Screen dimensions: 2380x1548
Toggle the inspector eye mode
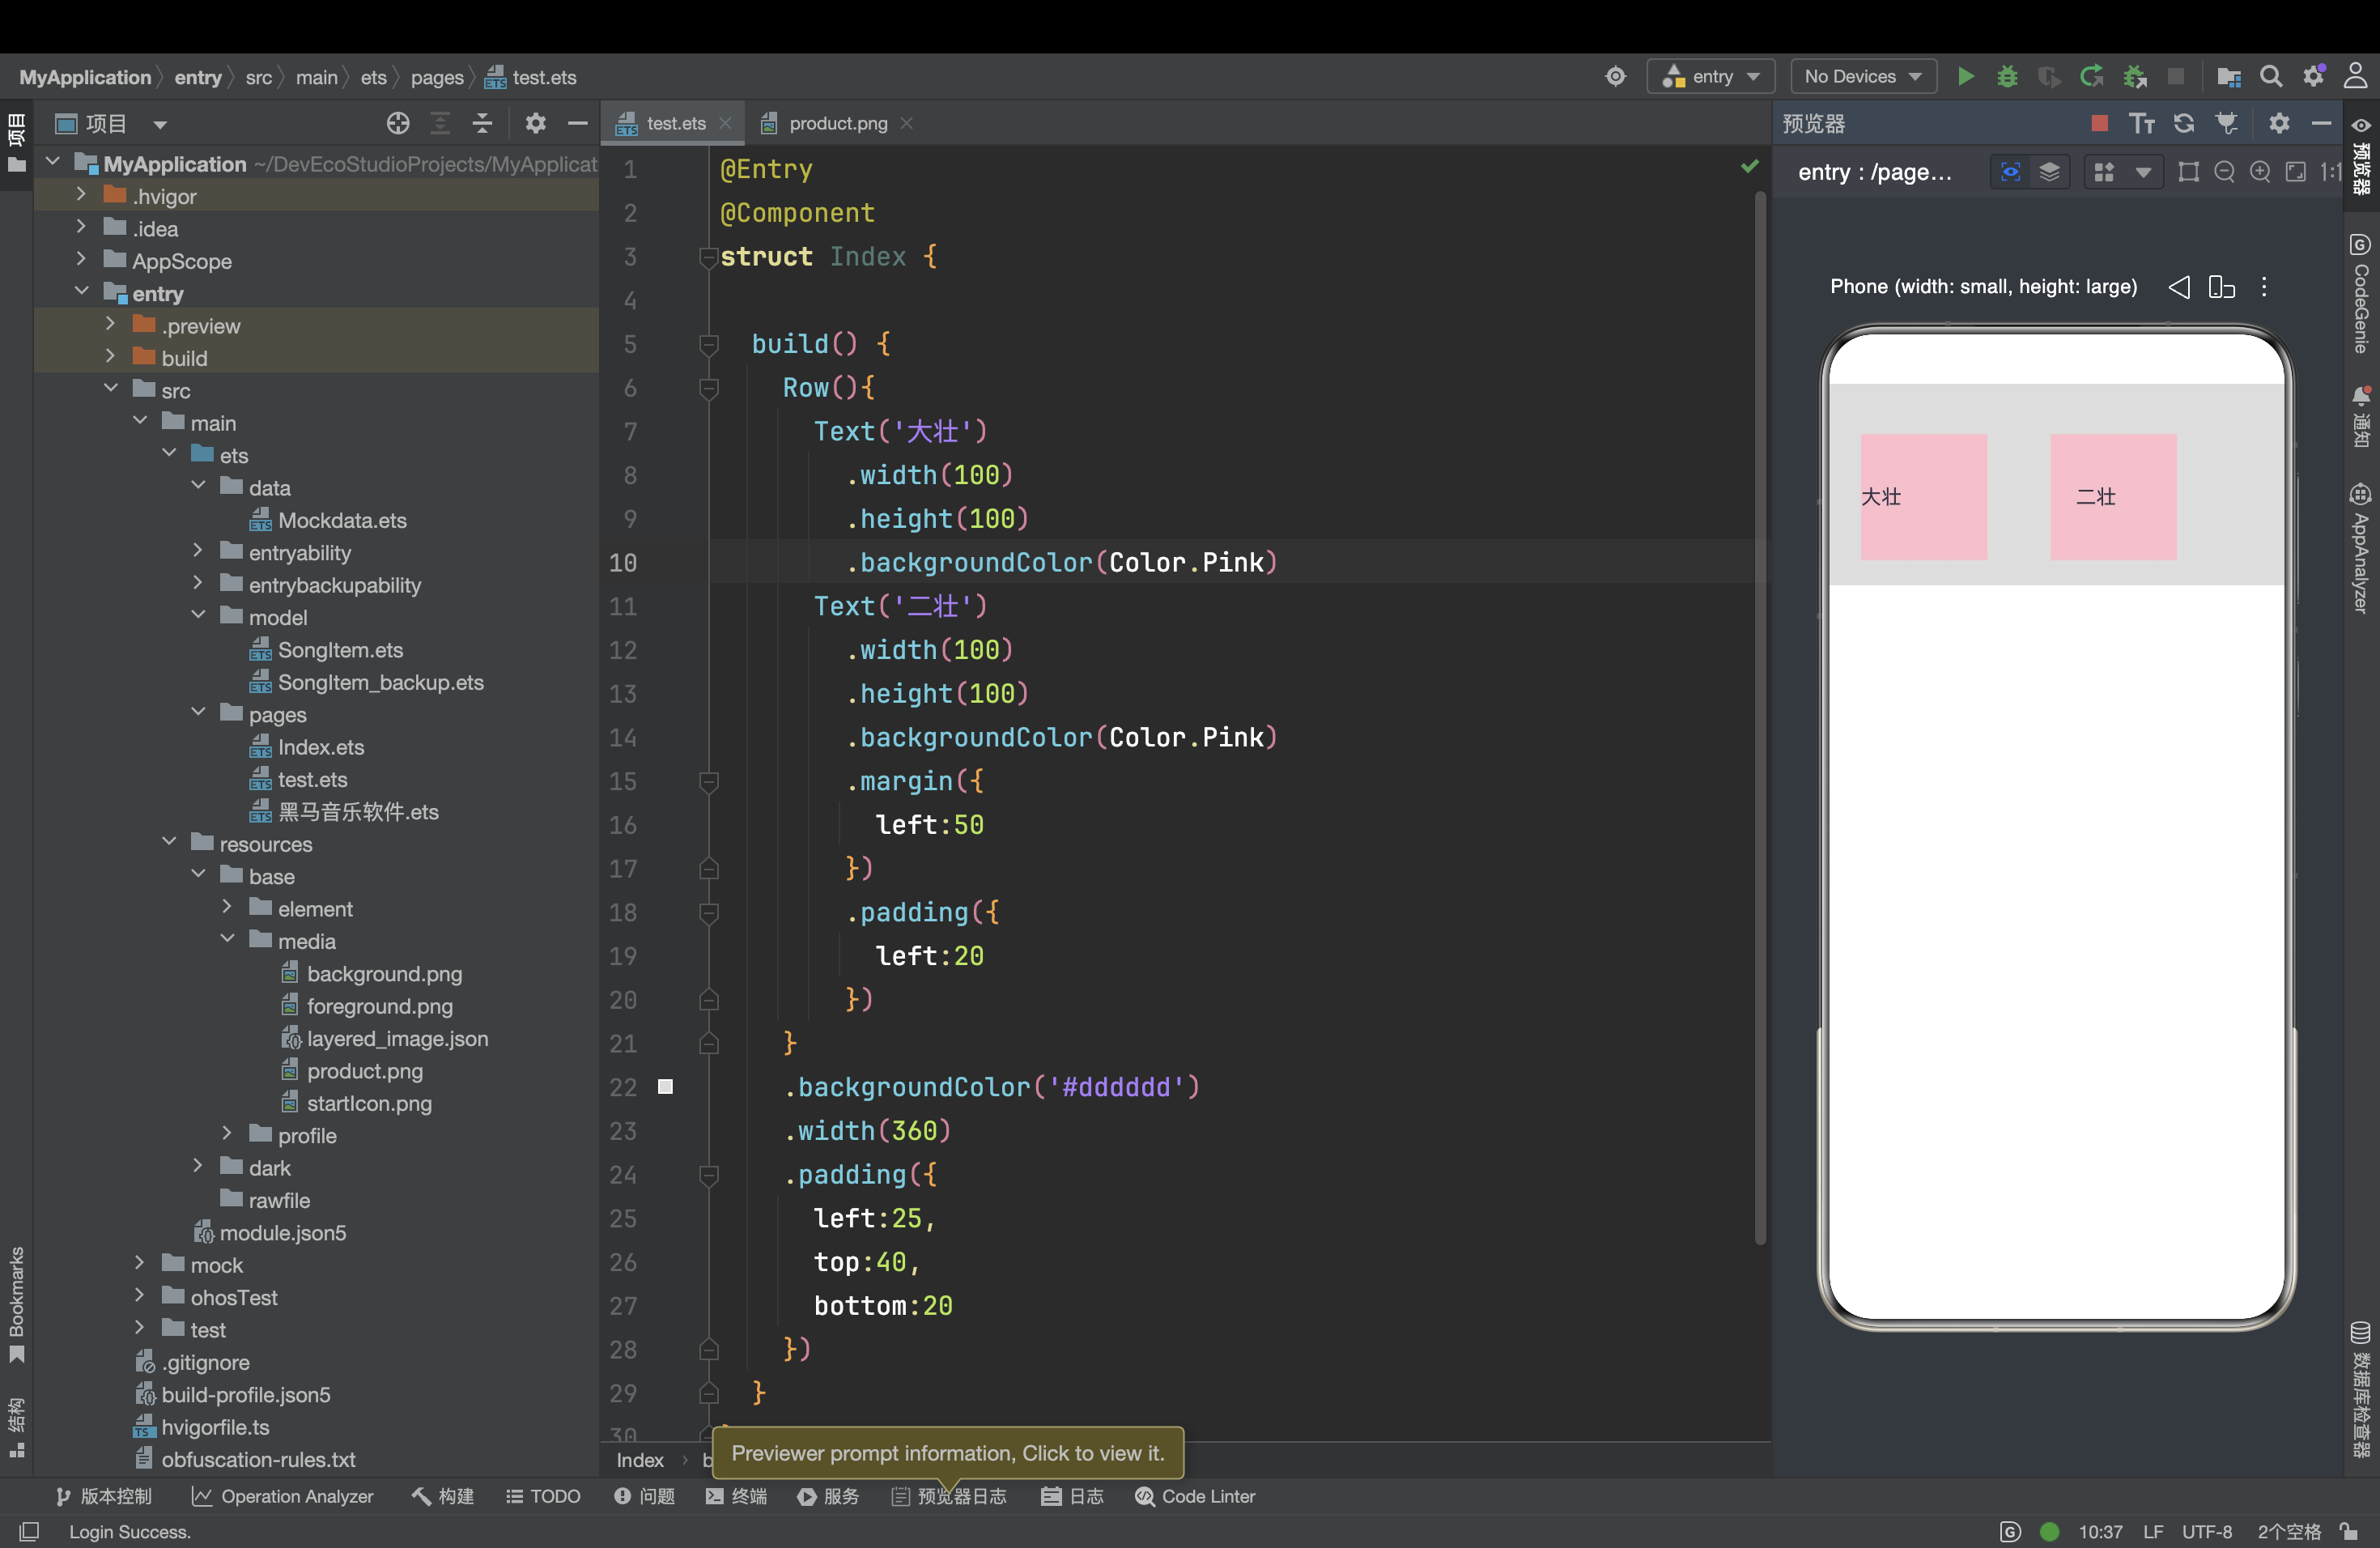point(2010,172)
